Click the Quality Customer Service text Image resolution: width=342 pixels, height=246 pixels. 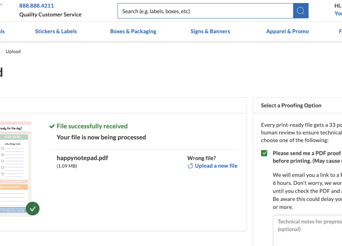50,14
